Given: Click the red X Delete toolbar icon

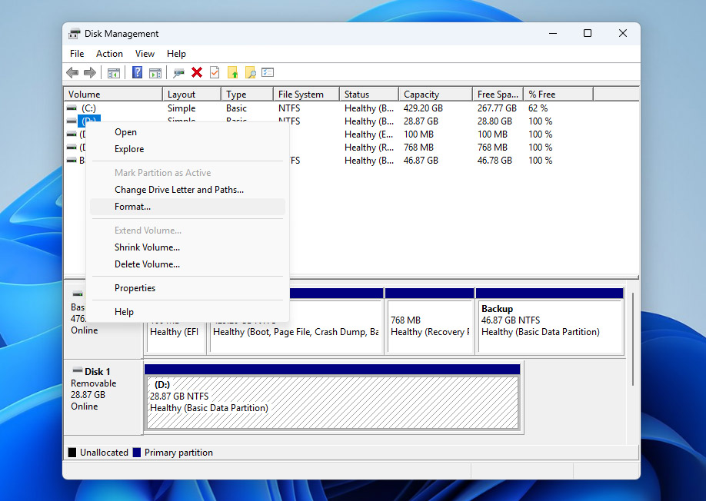Looking at the screenshot, I should (197, 72).
